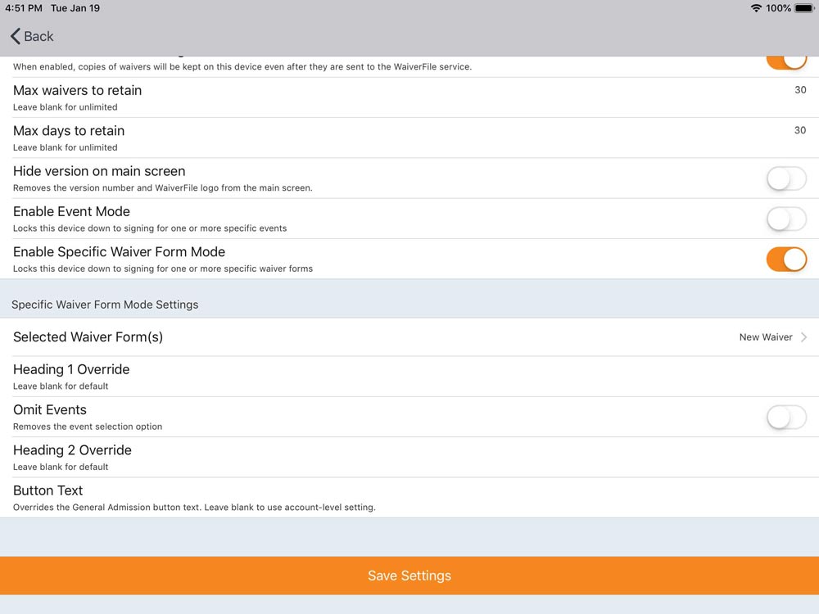Enable Event Mode
Screen dimensions: 819x614
(785, 219)
